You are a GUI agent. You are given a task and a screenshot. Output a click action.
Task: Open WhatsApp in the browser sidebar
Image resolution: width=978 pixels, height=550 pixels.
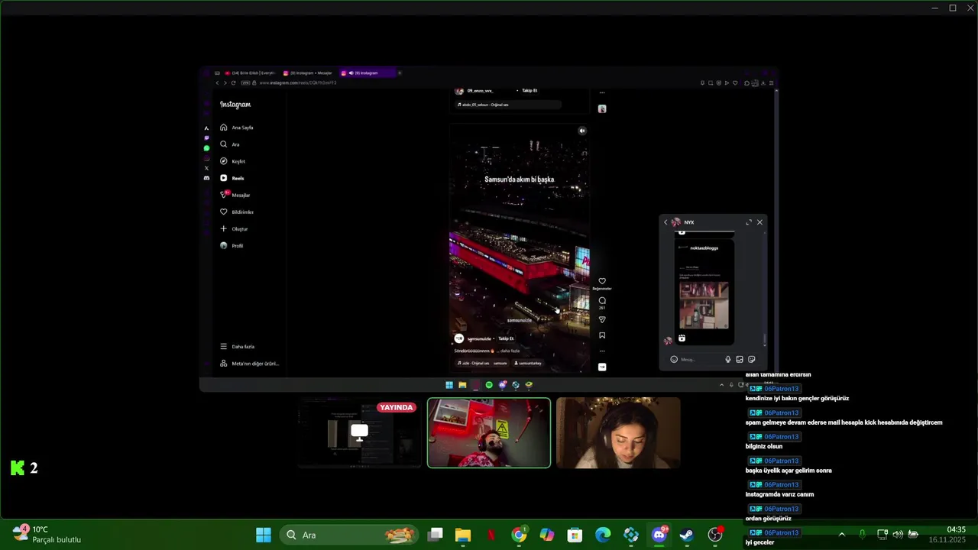coord(206,148)
